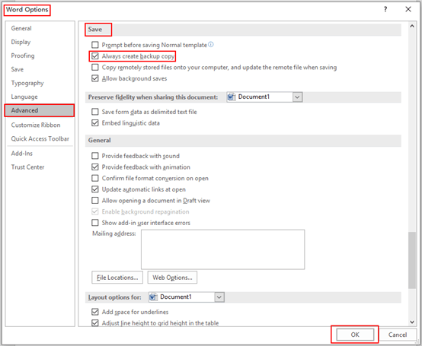Screen dimensions: 422x346
Task: Open the Customize Ribbon category
Action: 36,125
